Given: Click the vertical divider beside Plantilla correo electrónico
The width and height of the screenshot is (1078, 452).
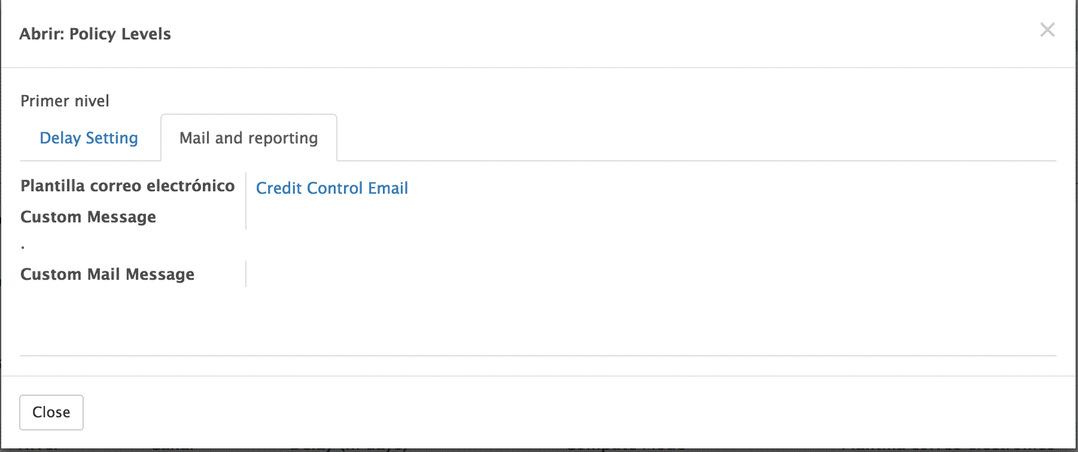Looking at the screenshot, I should tap(246, 187).
